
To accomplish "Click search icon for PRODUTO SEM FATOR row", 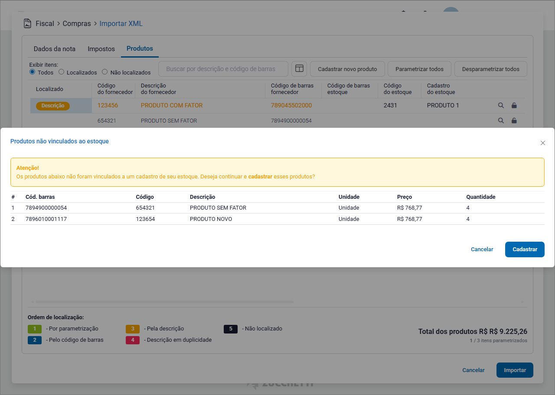I will [501, 121].
